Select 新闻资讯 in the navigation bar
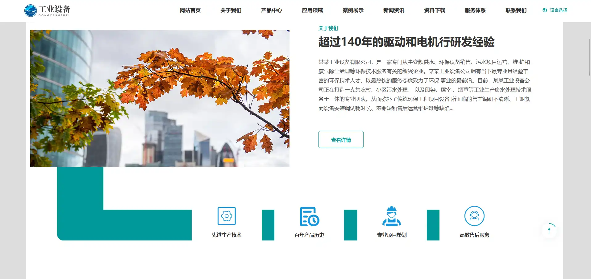The width and height of the screenshot is (591, 279). point(393,10)
